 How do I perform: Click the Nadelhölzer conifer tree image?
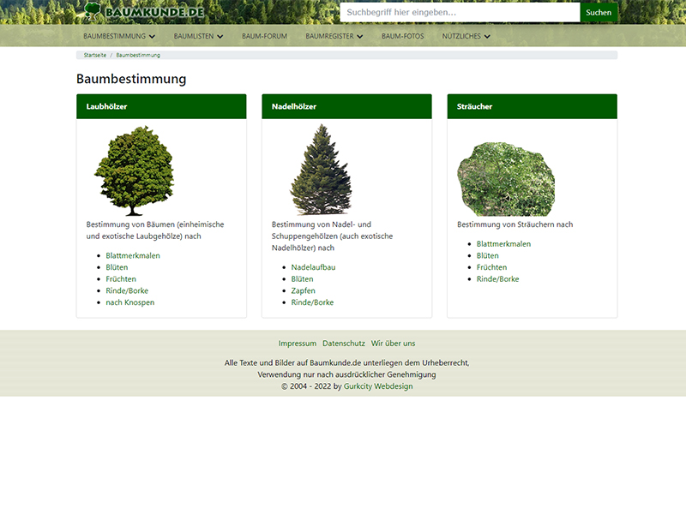321,170
